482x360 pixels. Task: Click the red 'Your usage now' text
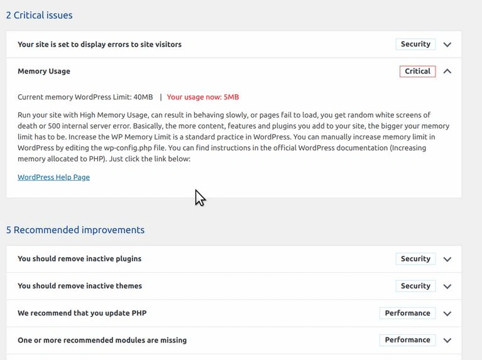click(202, 97)
